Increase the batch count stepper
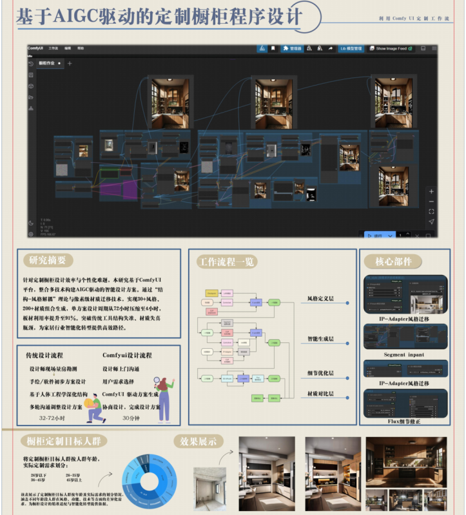 pyautogui.click(x=408, y=234)
